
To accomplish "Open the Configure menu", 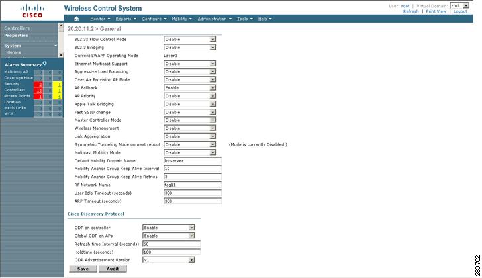I will (x=154, y=19).
